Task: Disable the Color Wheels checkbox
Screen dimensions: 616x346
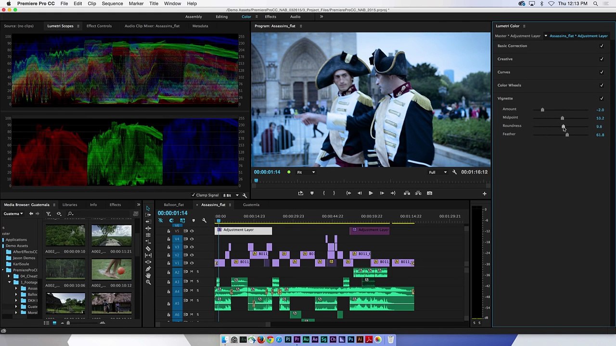Action: [602, 85]
